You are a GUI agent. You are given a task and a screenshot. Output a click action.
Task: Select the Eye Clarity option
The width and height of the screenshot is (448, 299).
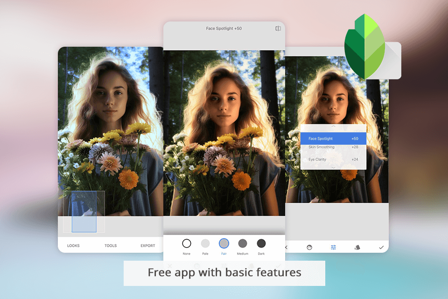pos(317,159)
